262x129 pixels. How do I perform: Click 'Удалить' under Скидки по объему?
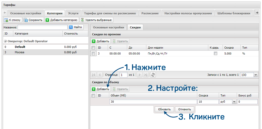pos(120,89)
